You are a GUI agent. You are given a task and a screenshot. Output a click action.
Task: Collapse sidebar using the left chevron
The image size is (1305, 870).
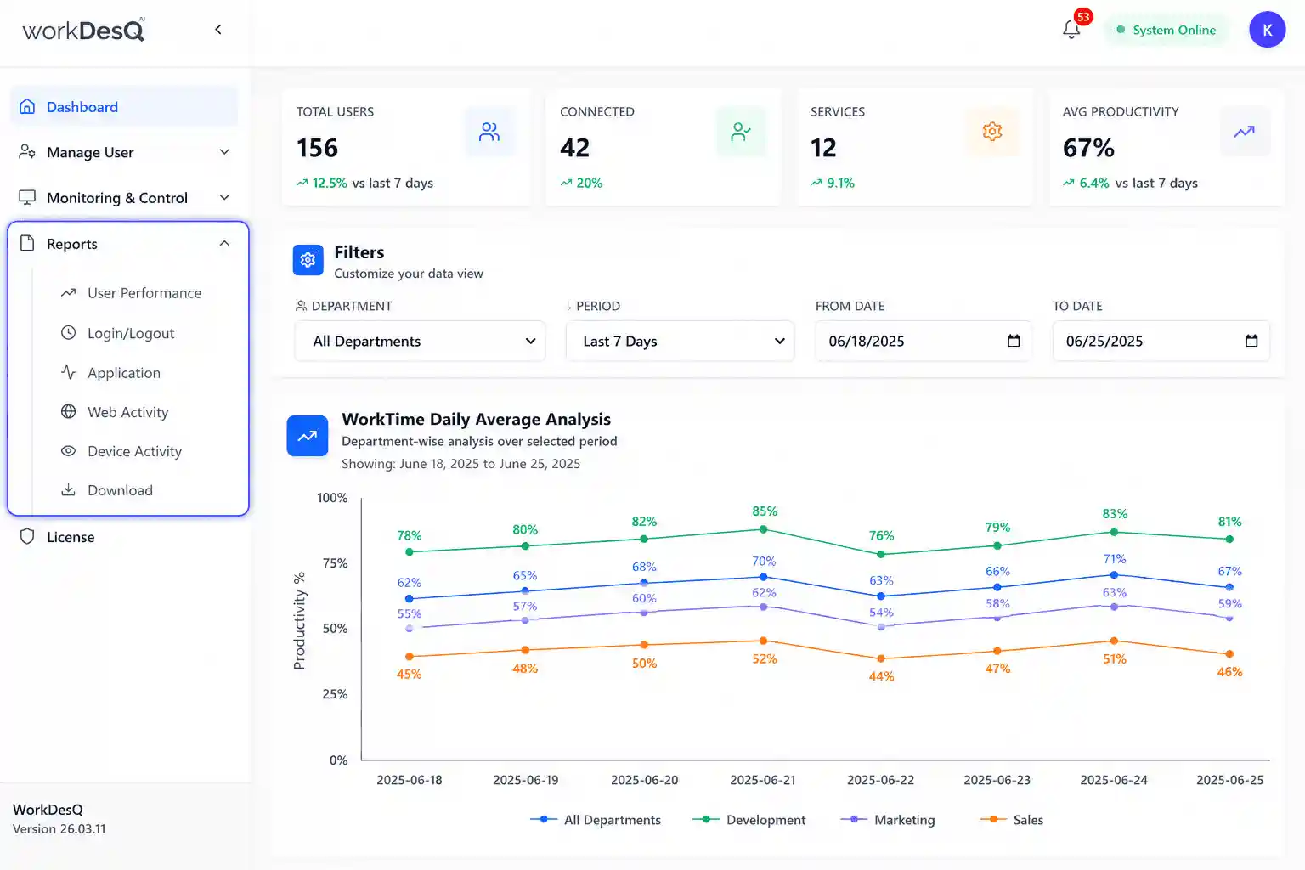(x=218, y=30)
